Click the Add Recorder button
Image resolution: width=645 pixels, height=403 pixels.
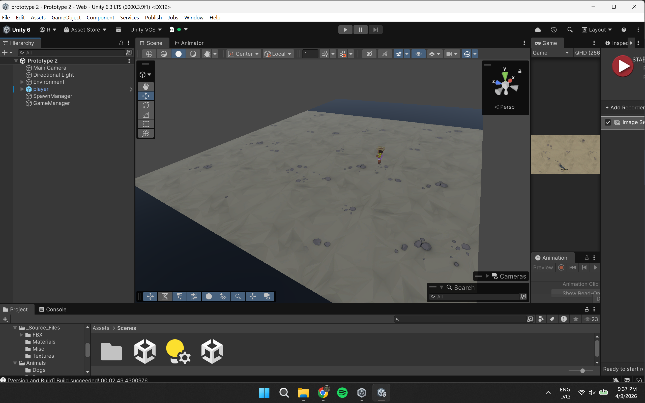tap(624, 107)
